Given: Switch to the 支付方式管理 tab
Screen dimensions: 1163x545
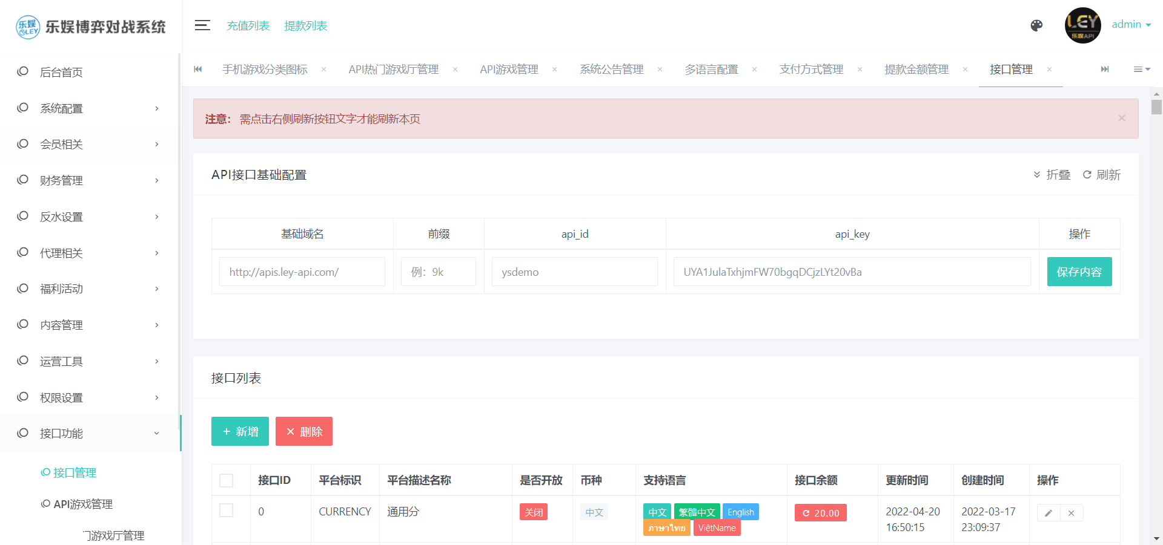Looking at the screenshot, I should [811, 70].
